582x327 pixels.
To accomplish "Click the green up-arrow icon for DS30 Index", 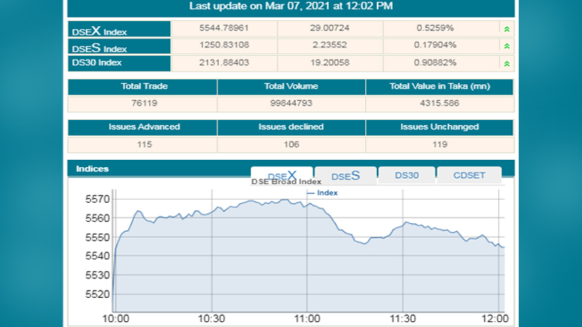I will click(506, 64).
